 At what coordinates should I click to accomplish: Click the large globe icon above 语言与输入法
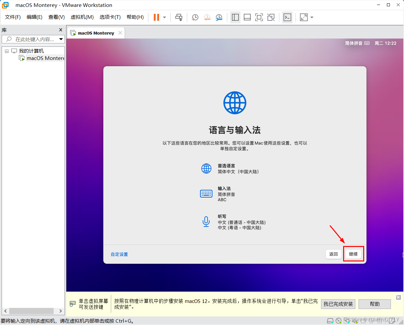point(235,103)
